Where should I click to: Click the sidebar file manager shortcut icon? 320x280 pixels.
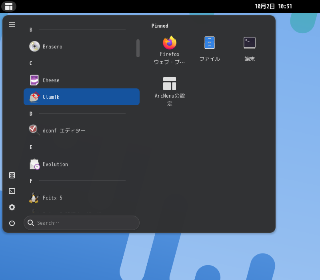[12, 175]
